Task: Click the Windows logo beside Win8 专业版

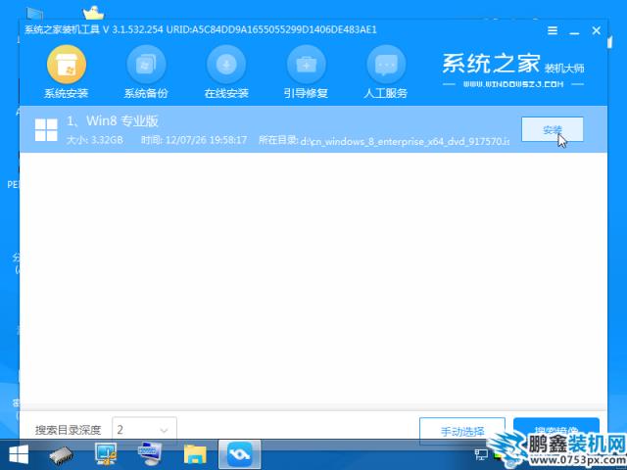Action: tap(46, 129)
